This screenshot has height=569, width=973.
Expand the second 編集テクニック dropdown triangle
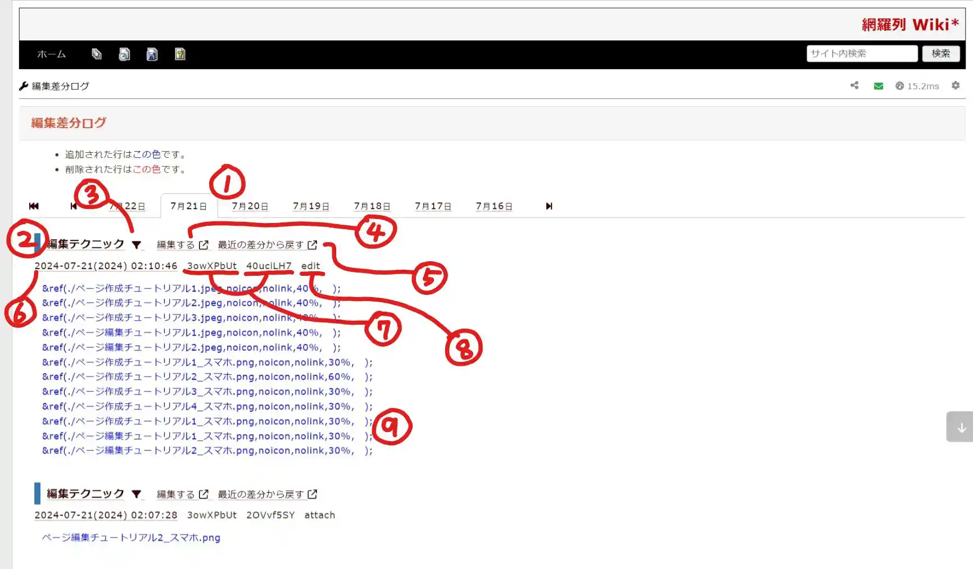tap(137, 494)
